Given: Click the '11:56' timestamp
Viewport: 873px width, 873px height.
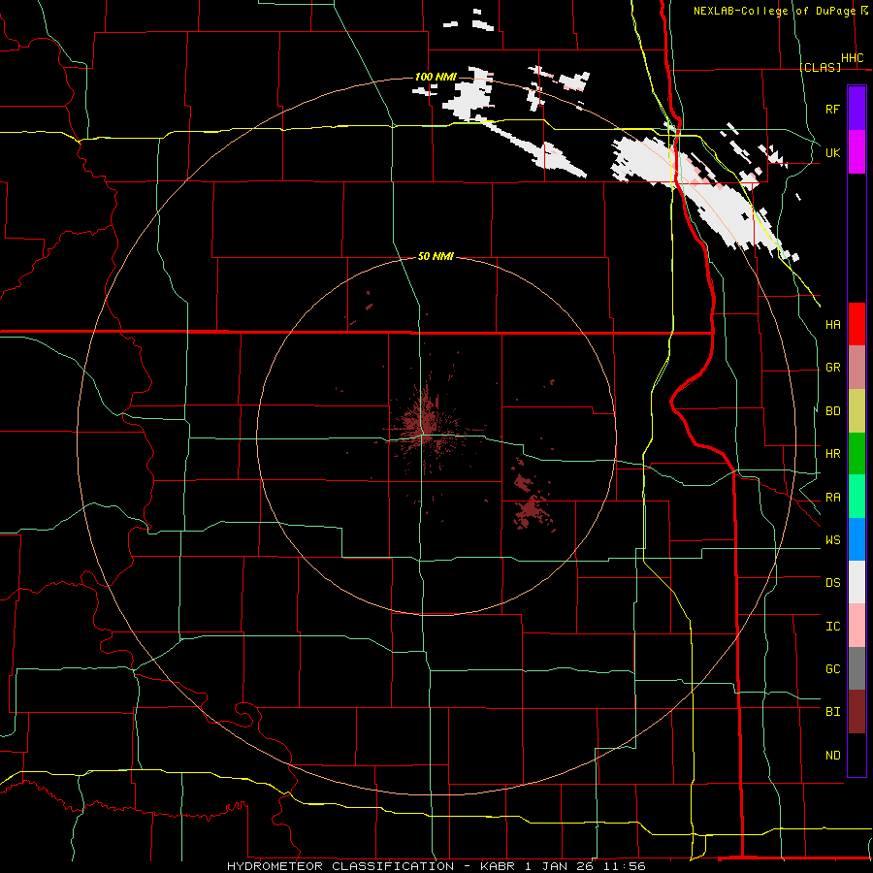Looking at the screenshot, I should [x=627, y=866].
